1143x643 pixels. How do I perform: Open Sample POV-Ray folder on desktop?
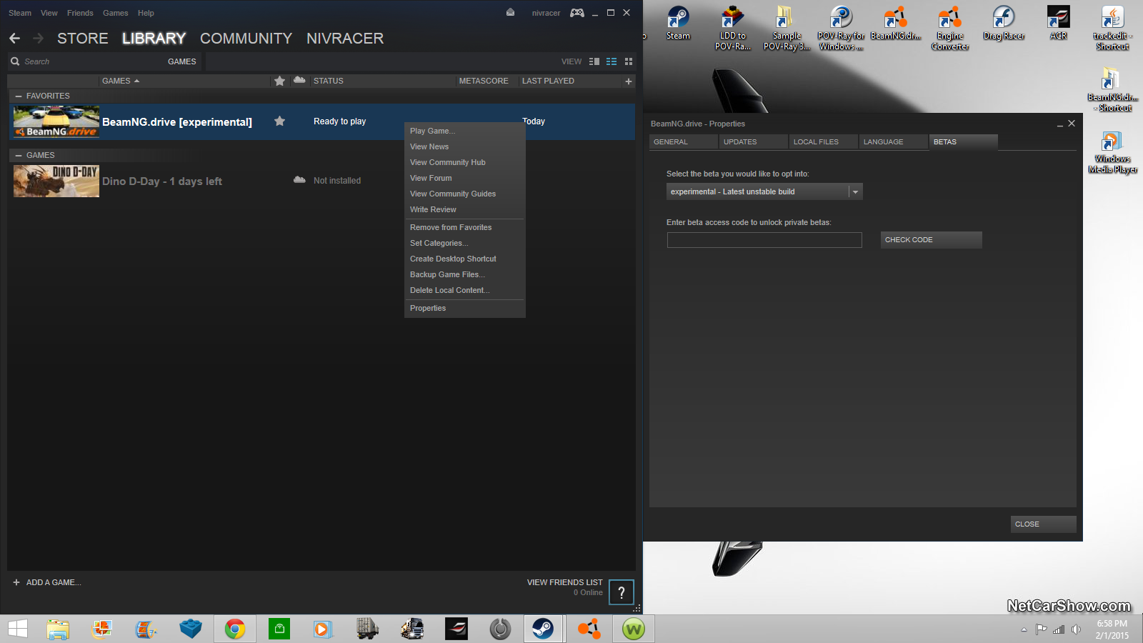(x=787, y=29)
